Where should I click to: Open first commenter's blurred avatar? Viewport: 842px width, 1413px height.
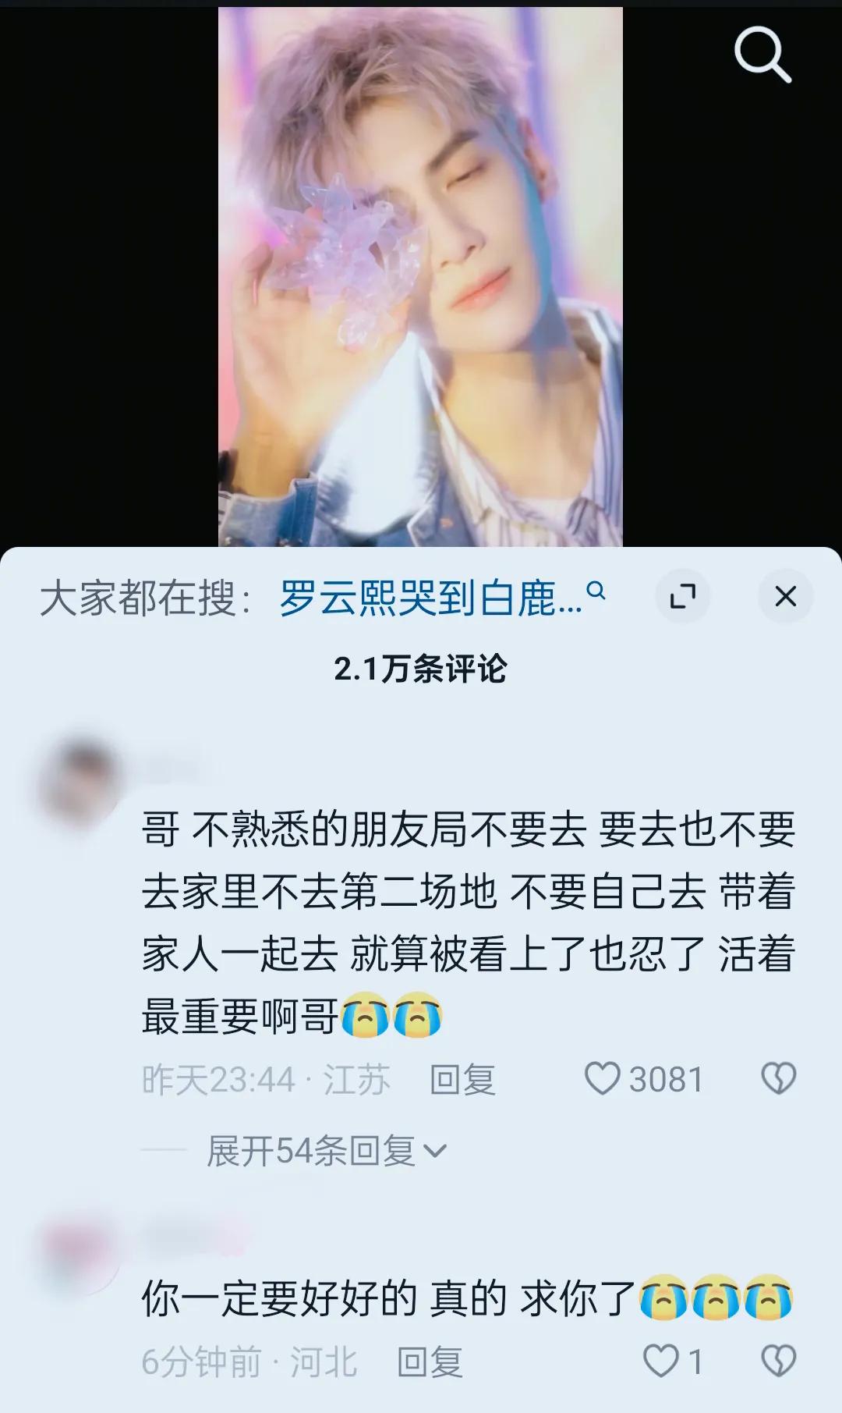point(80,782)
